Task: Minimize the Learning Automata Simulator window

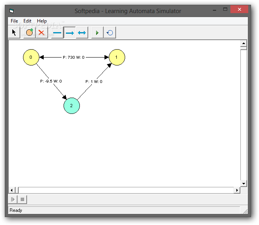Action: (x=215, y=10)
